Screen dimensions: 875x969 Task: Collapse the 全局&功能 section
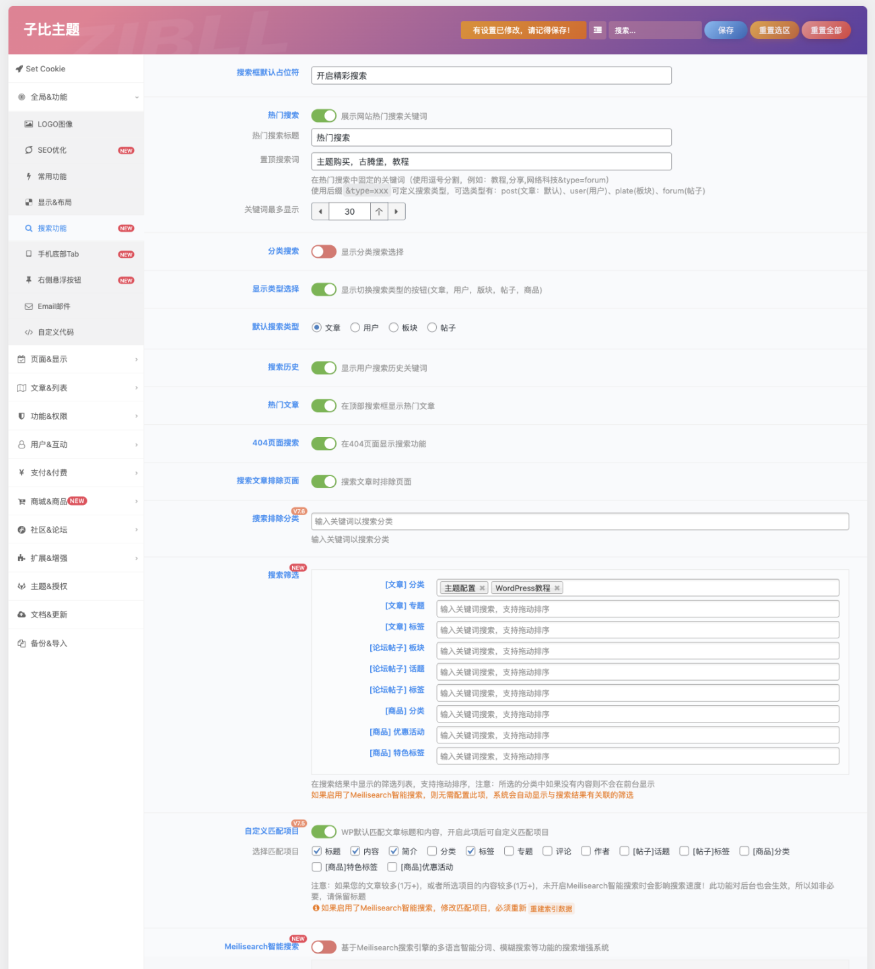click(74, 96)
